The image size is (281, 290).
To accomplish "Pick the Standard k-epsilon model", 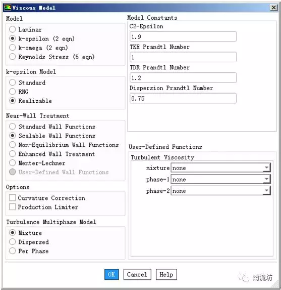I will point(12,82).
